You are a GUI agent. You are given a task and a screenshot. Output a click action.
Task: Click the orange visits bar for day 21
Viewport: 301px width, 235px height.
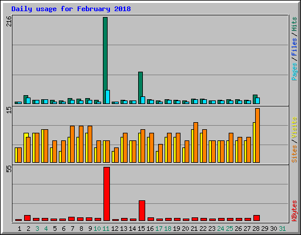pyautogui.click(x=196, y=142)
